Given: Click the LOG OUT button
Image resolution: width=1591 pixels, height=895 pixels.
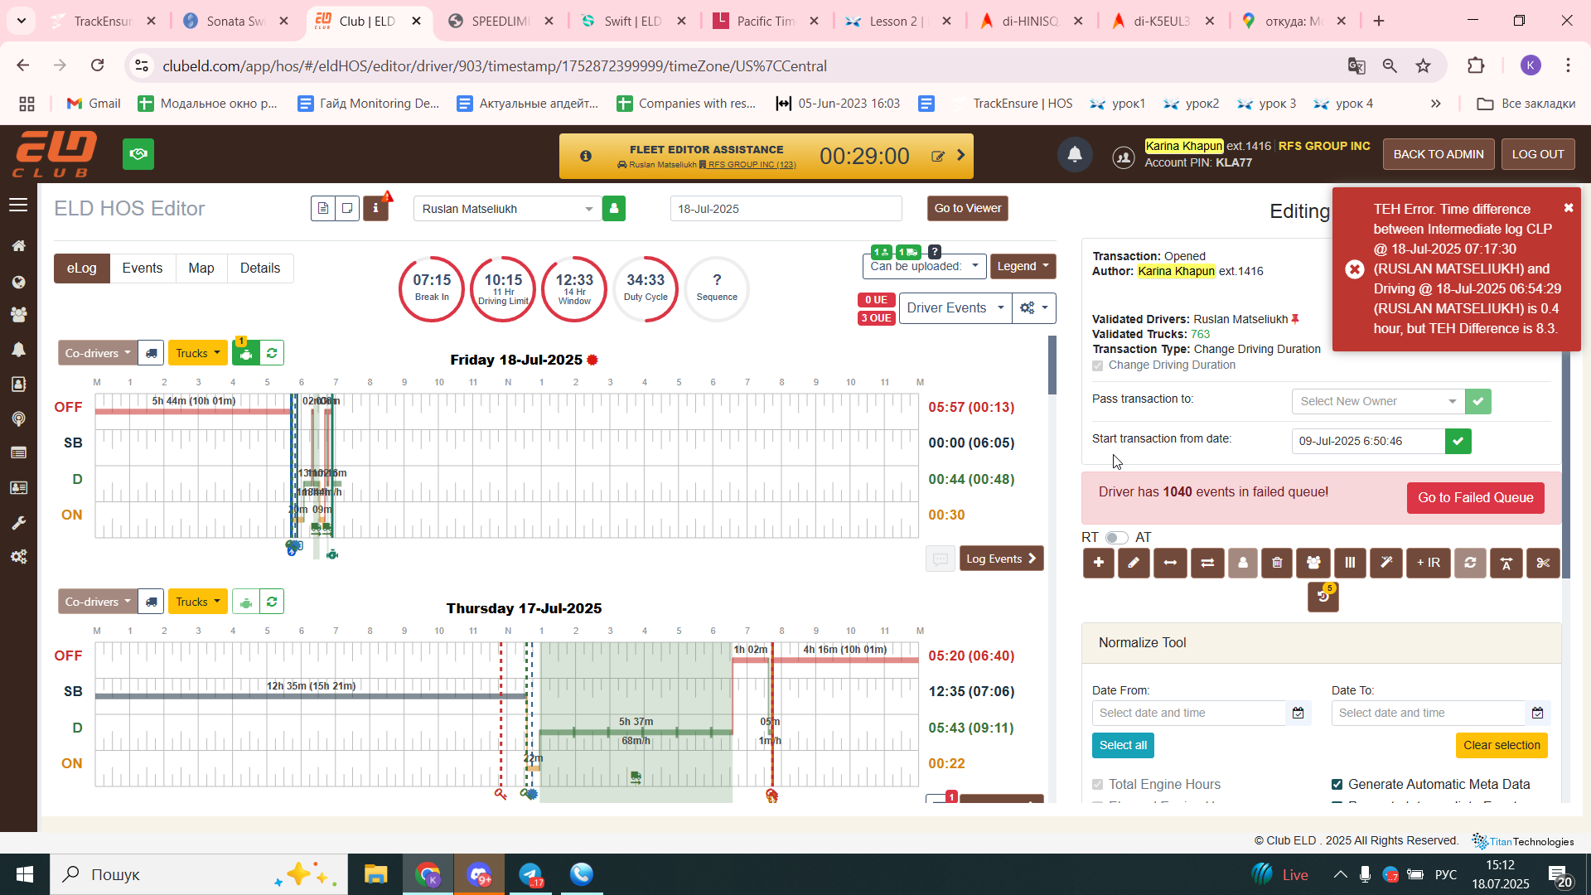Looking at the screenshot, I should (x=1538, y=154).
